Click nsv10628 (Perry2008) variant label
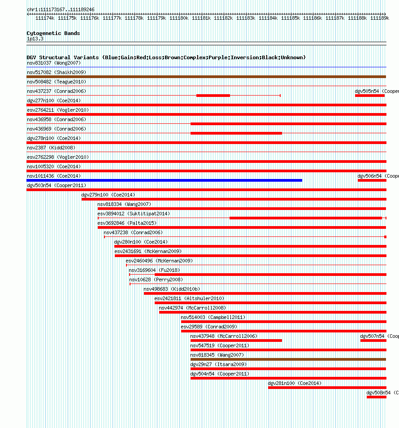 click(x=156, y=280)
